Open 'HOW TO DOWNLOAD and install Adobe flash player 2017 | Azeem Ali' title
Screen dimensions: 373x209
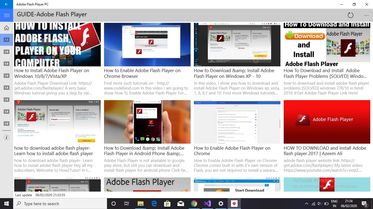coord(325,151)
